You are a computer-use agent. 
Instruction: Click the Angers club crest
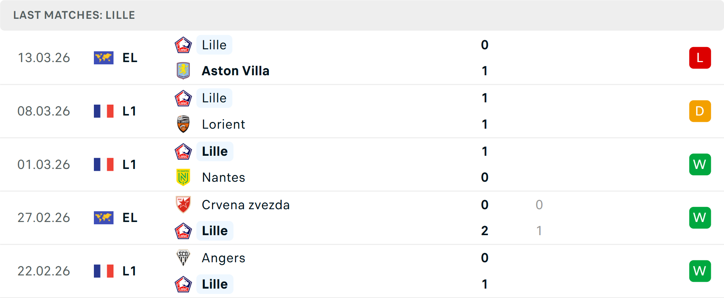pyautogui.click(x=183, y=258)
